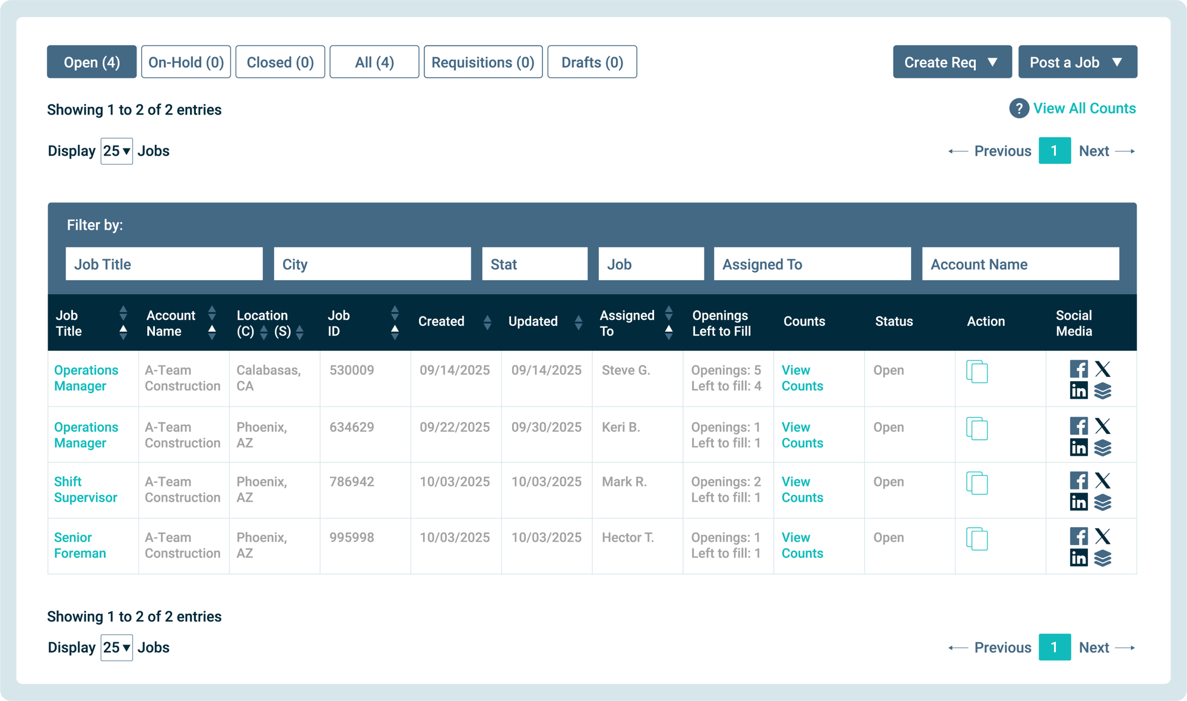Switch to the Open (4) tab
Image resolution: width=1187 pixels, height=701 pixels.
pos(92,62)
